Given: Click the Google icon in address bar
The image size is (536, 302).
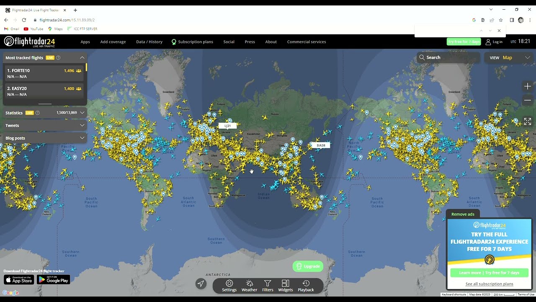Looking at the screenshot, I should (x=474, y=20).
